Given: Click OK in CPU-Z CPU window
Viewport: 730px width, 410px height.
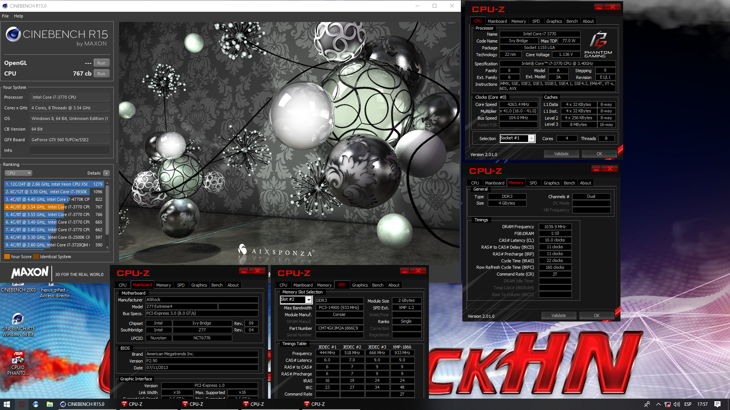Looking at the screenshot, I should pyautogui.click(x=599, y=154).
